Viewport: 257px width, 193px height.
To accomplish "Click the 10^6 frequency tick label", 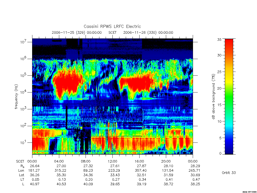I will coord(23,59).
